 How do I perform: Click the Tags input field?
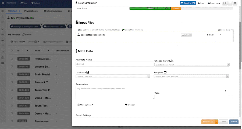tap(194, 97)
